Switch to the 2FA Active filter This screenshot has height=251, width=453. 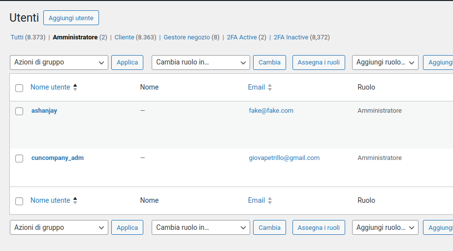(242, 37)
